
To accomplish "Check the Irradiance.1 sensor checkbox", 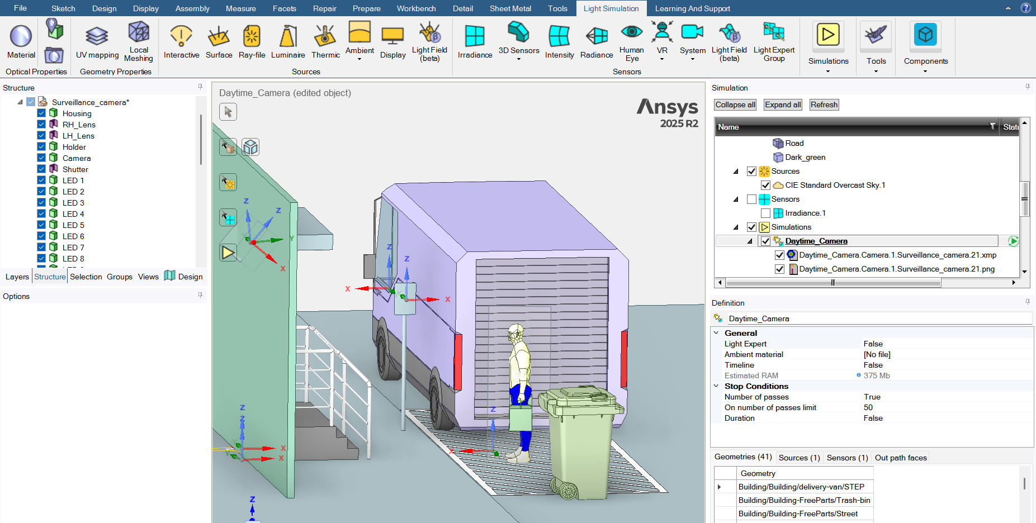I will (x=765, y=213).
